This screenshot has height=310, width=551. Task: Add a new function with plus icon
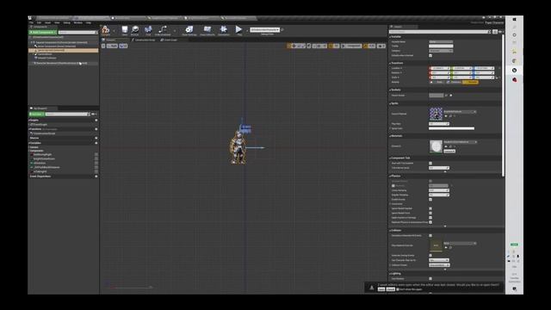pos(96,129)
